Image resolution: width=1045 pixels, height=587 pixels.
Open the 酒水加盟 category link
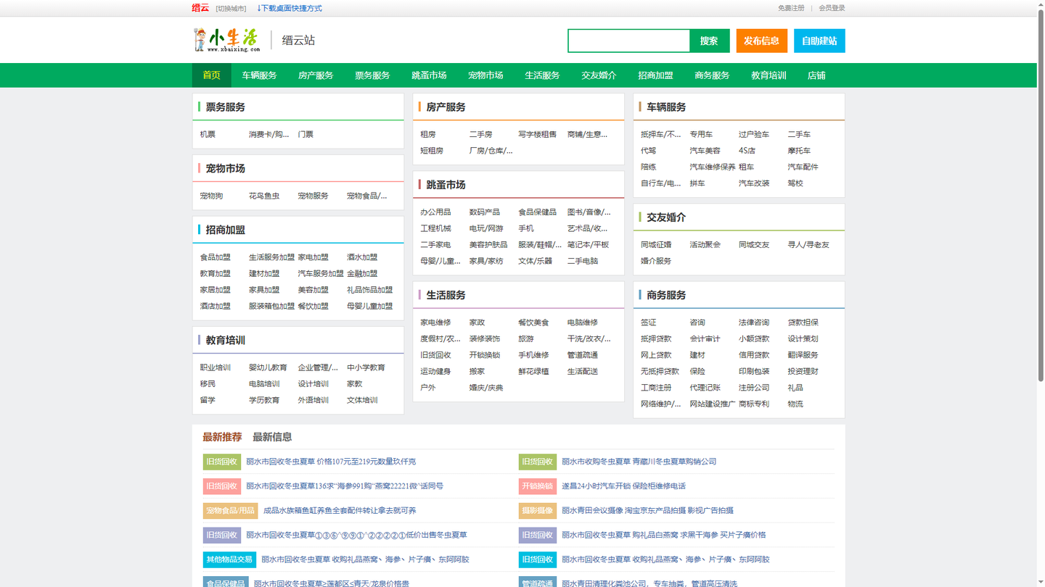point(362,257)
